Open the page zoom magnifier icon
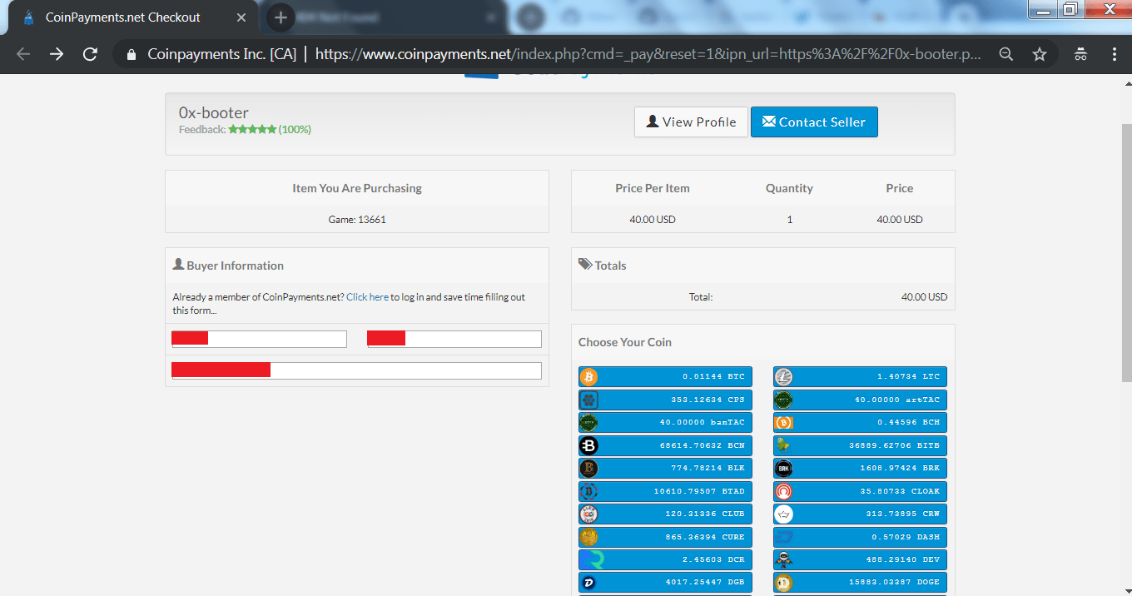The width and height of the screenshot is (1132, 596). (x=1006, y=54)
